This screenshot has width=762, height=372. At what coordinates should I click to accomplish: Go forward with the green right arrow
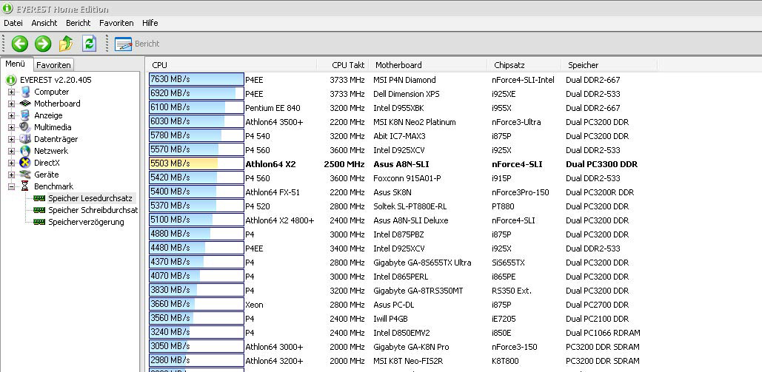pos(43,44)
